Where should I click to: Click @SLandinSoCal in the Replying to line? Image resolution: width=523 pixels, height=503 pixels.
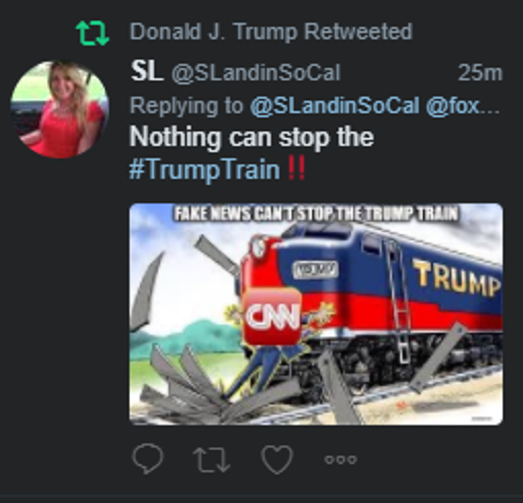[x=334, y=106]
